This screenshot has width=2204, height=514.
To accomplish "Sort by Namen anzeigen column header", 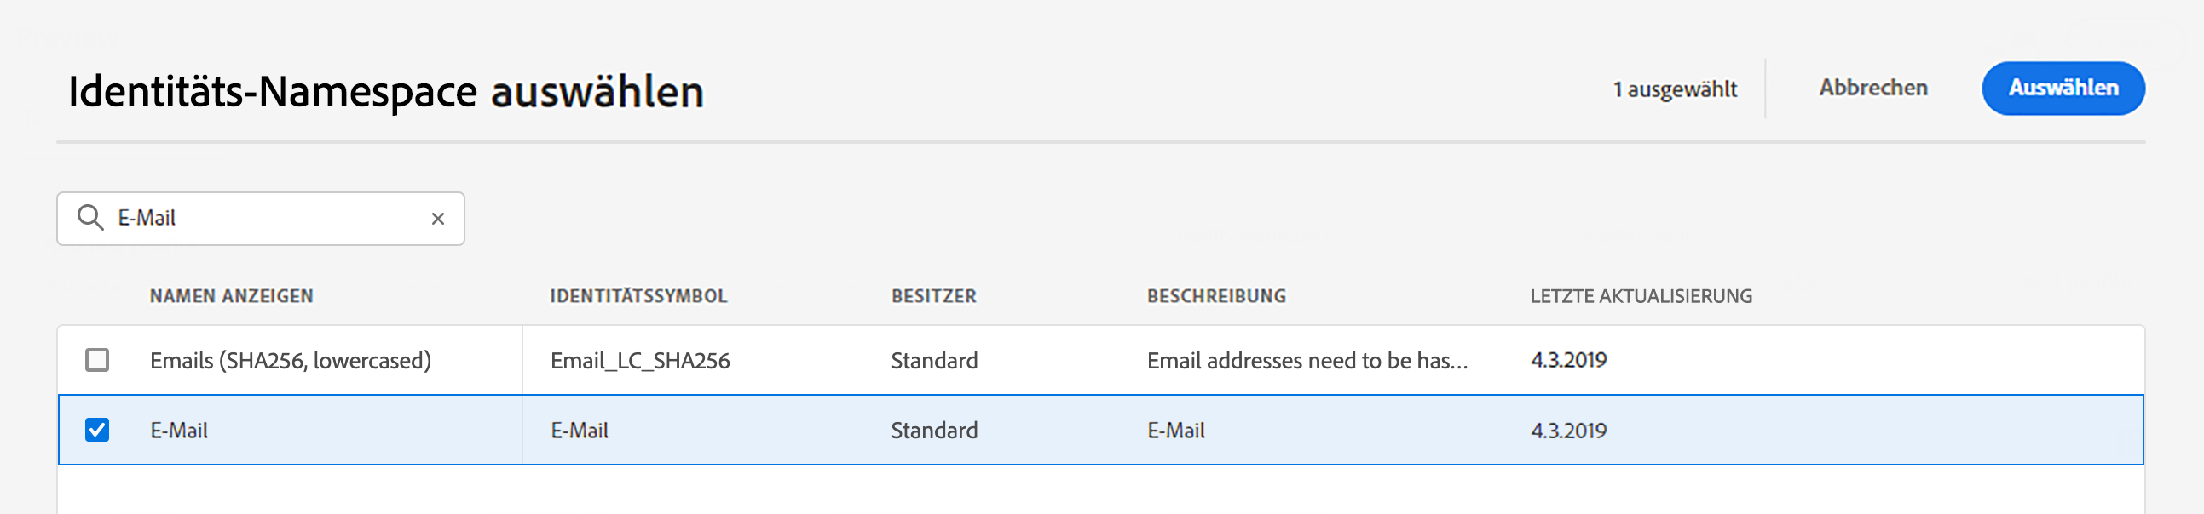I will tap(231, 296).
